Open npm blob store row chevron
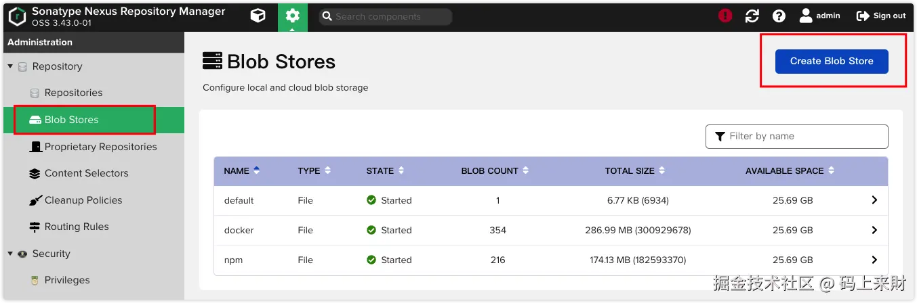Image resolution: width=917 pixels, height=303 pixels. coord(874,260)
